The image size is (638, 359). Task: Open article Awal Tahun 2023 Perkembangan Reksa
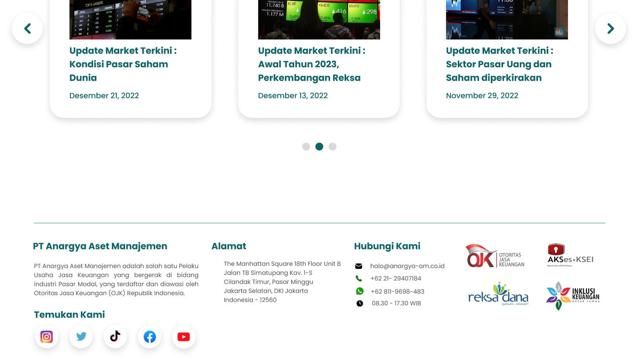click(x=311, y=64)
